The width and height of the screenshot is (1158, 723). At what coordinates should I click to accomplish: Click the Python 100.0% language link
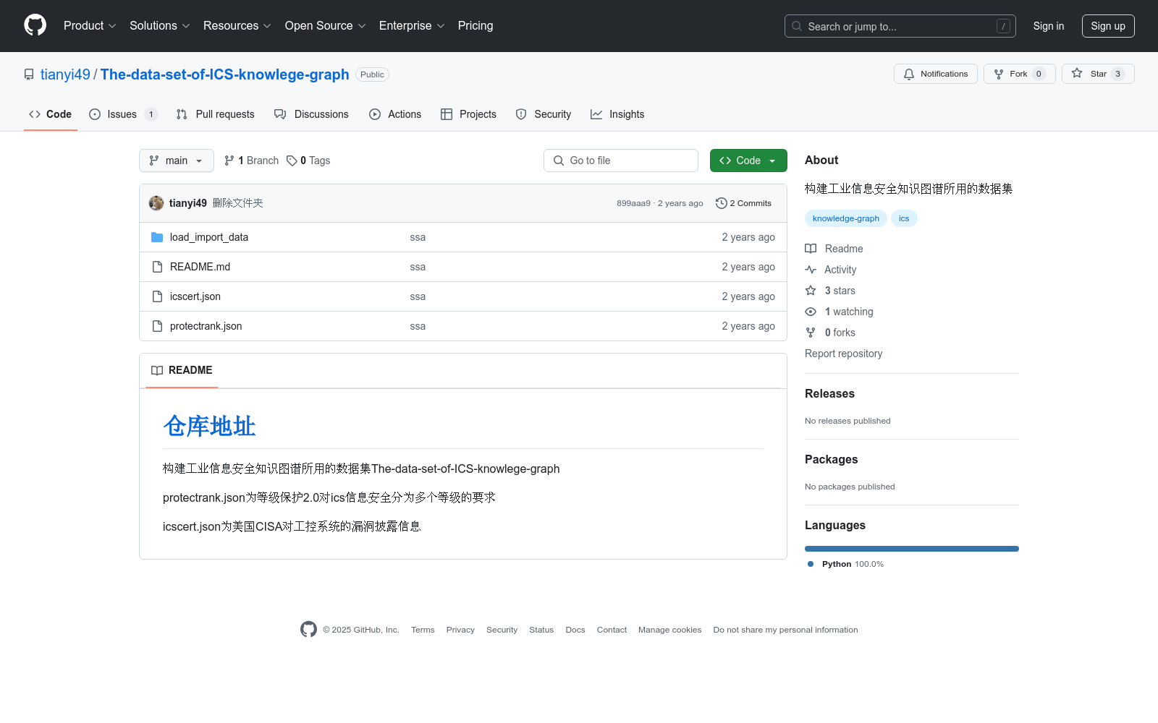845,564
